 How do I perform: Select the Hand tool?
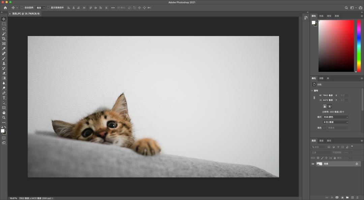pos(4,113)
